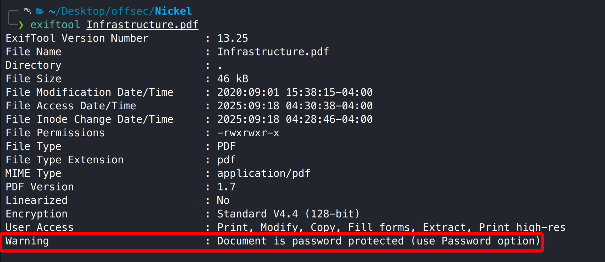The width and height of the screenshot is (605, 262).
Task: Click the permissions string -rwxrwxr-x
Action: (x=248, y=133)
